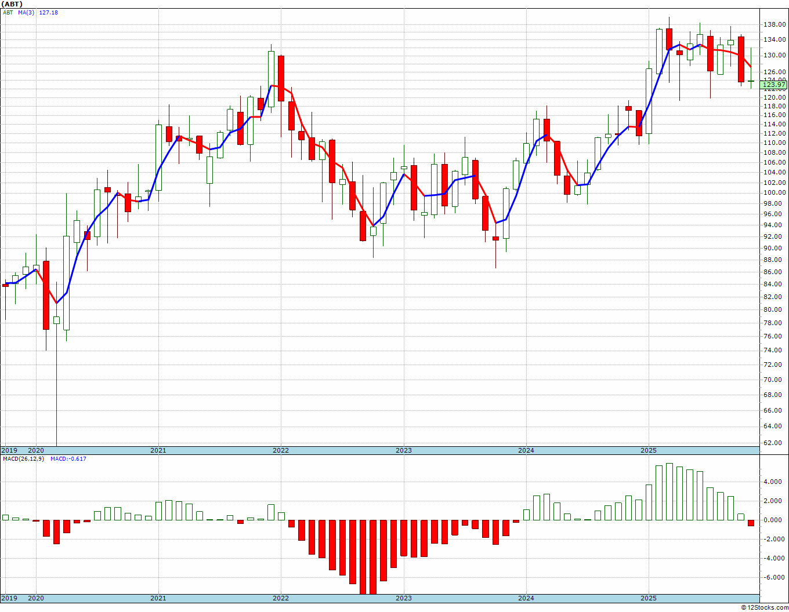This screenshot has height=612, width=789.
Task: Click 2021 on the price chart time axis
Action: point(158,450)
